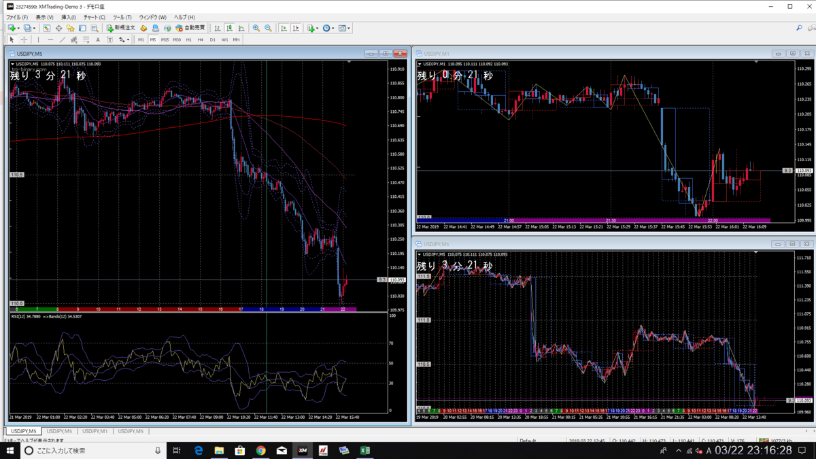Toggle the Navigator panel icon
Screen dimensions: 816x459
pyautogui.click(x=70, y=28)
